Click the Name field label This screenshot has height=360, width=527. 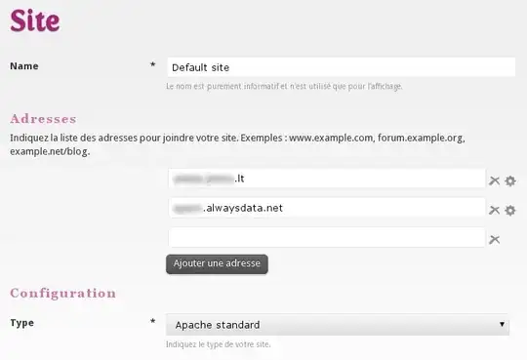tap(24, 66)
